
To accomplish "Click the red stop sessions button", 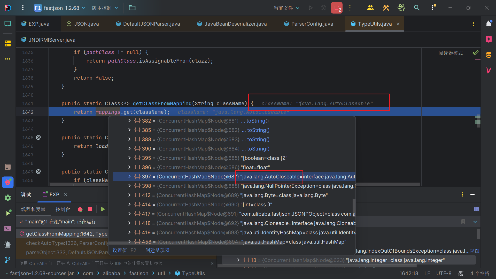I will tap(337, 8).
